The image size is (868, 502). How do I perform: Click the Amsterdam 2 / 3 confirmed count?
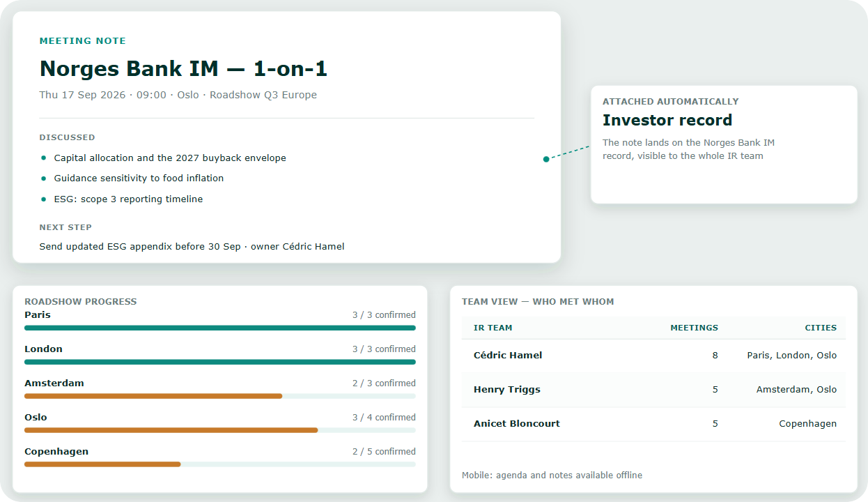point(384,383)
